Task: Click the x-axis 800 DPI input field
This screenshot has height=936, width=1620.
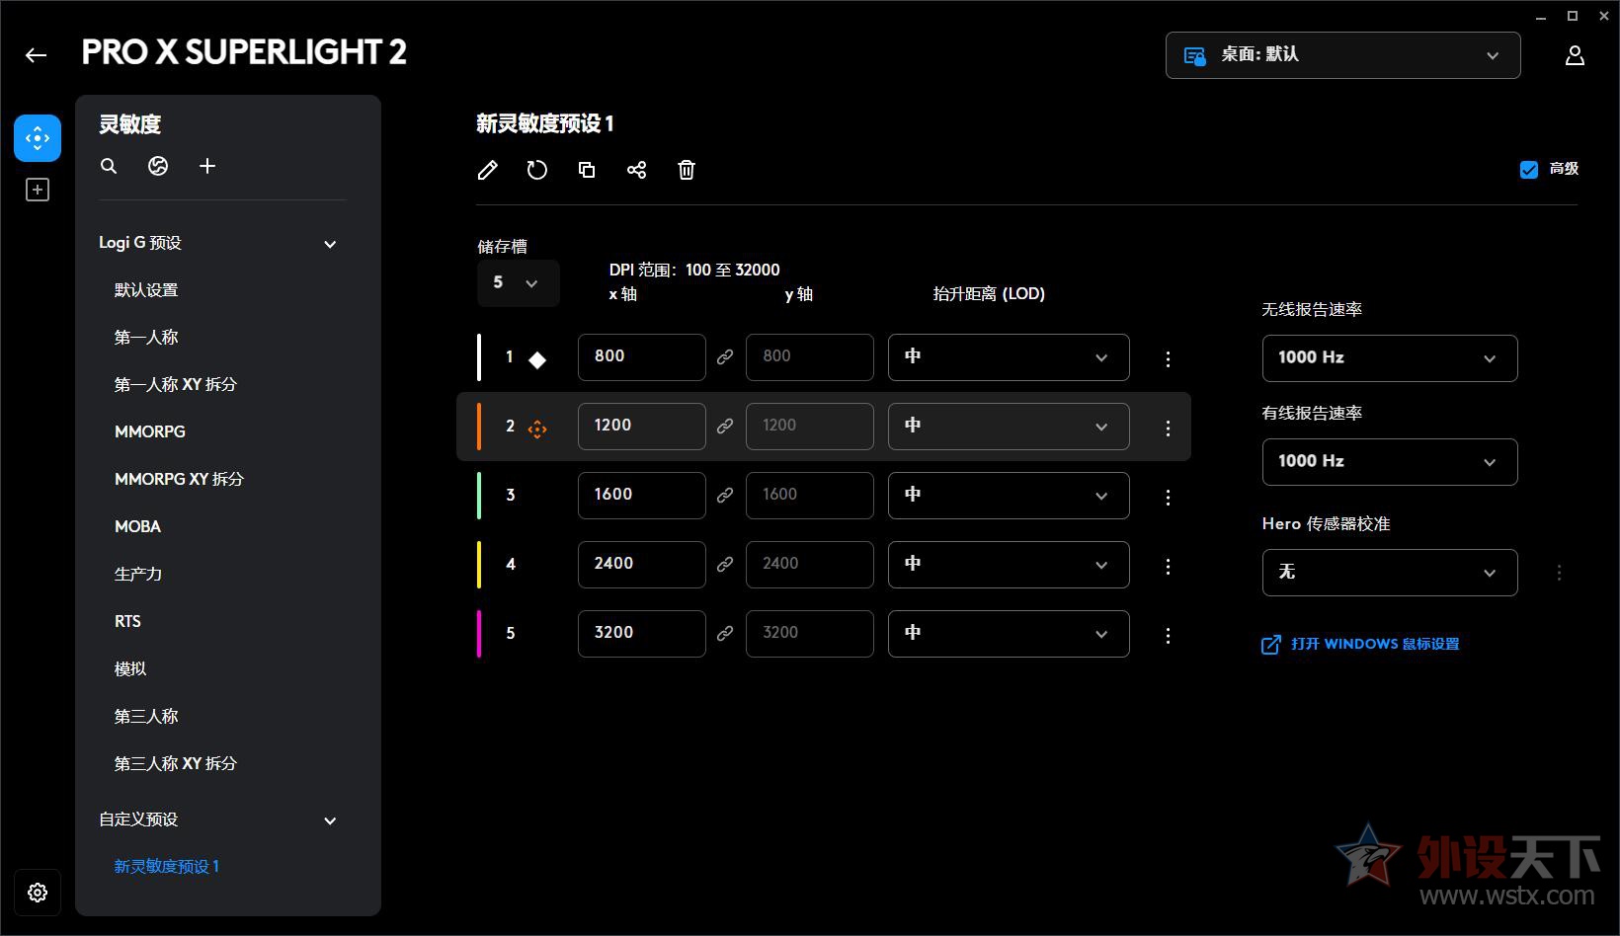Action: coord(642,357)
